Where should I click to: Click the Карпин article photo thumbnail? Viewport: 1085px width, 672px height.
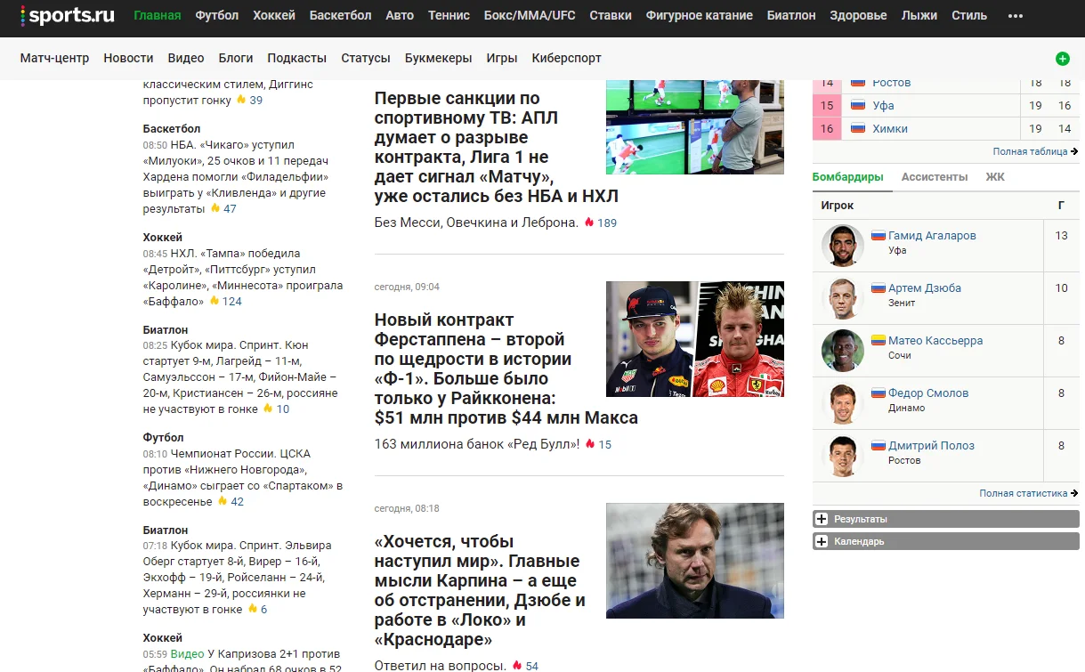coord(694,561)
